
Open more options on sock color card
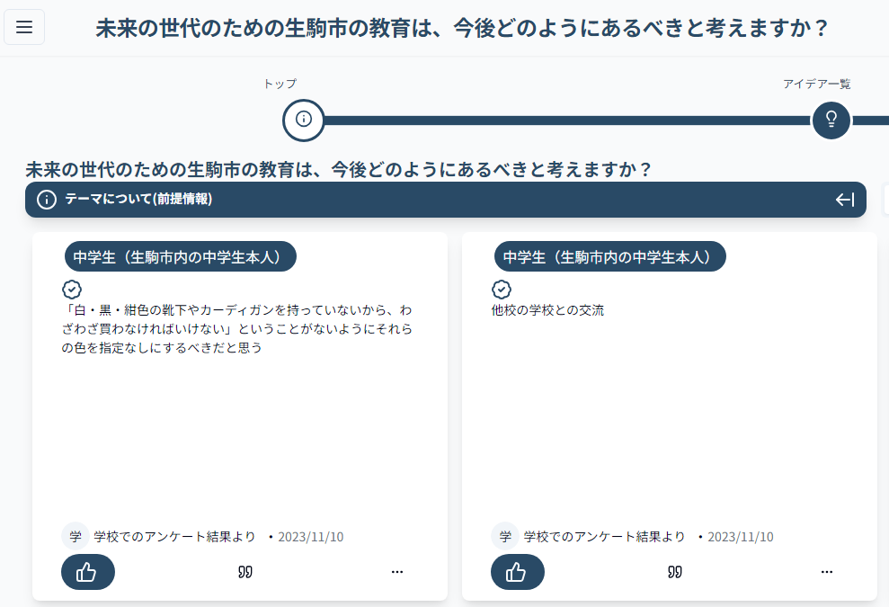(x=397, y=572)
